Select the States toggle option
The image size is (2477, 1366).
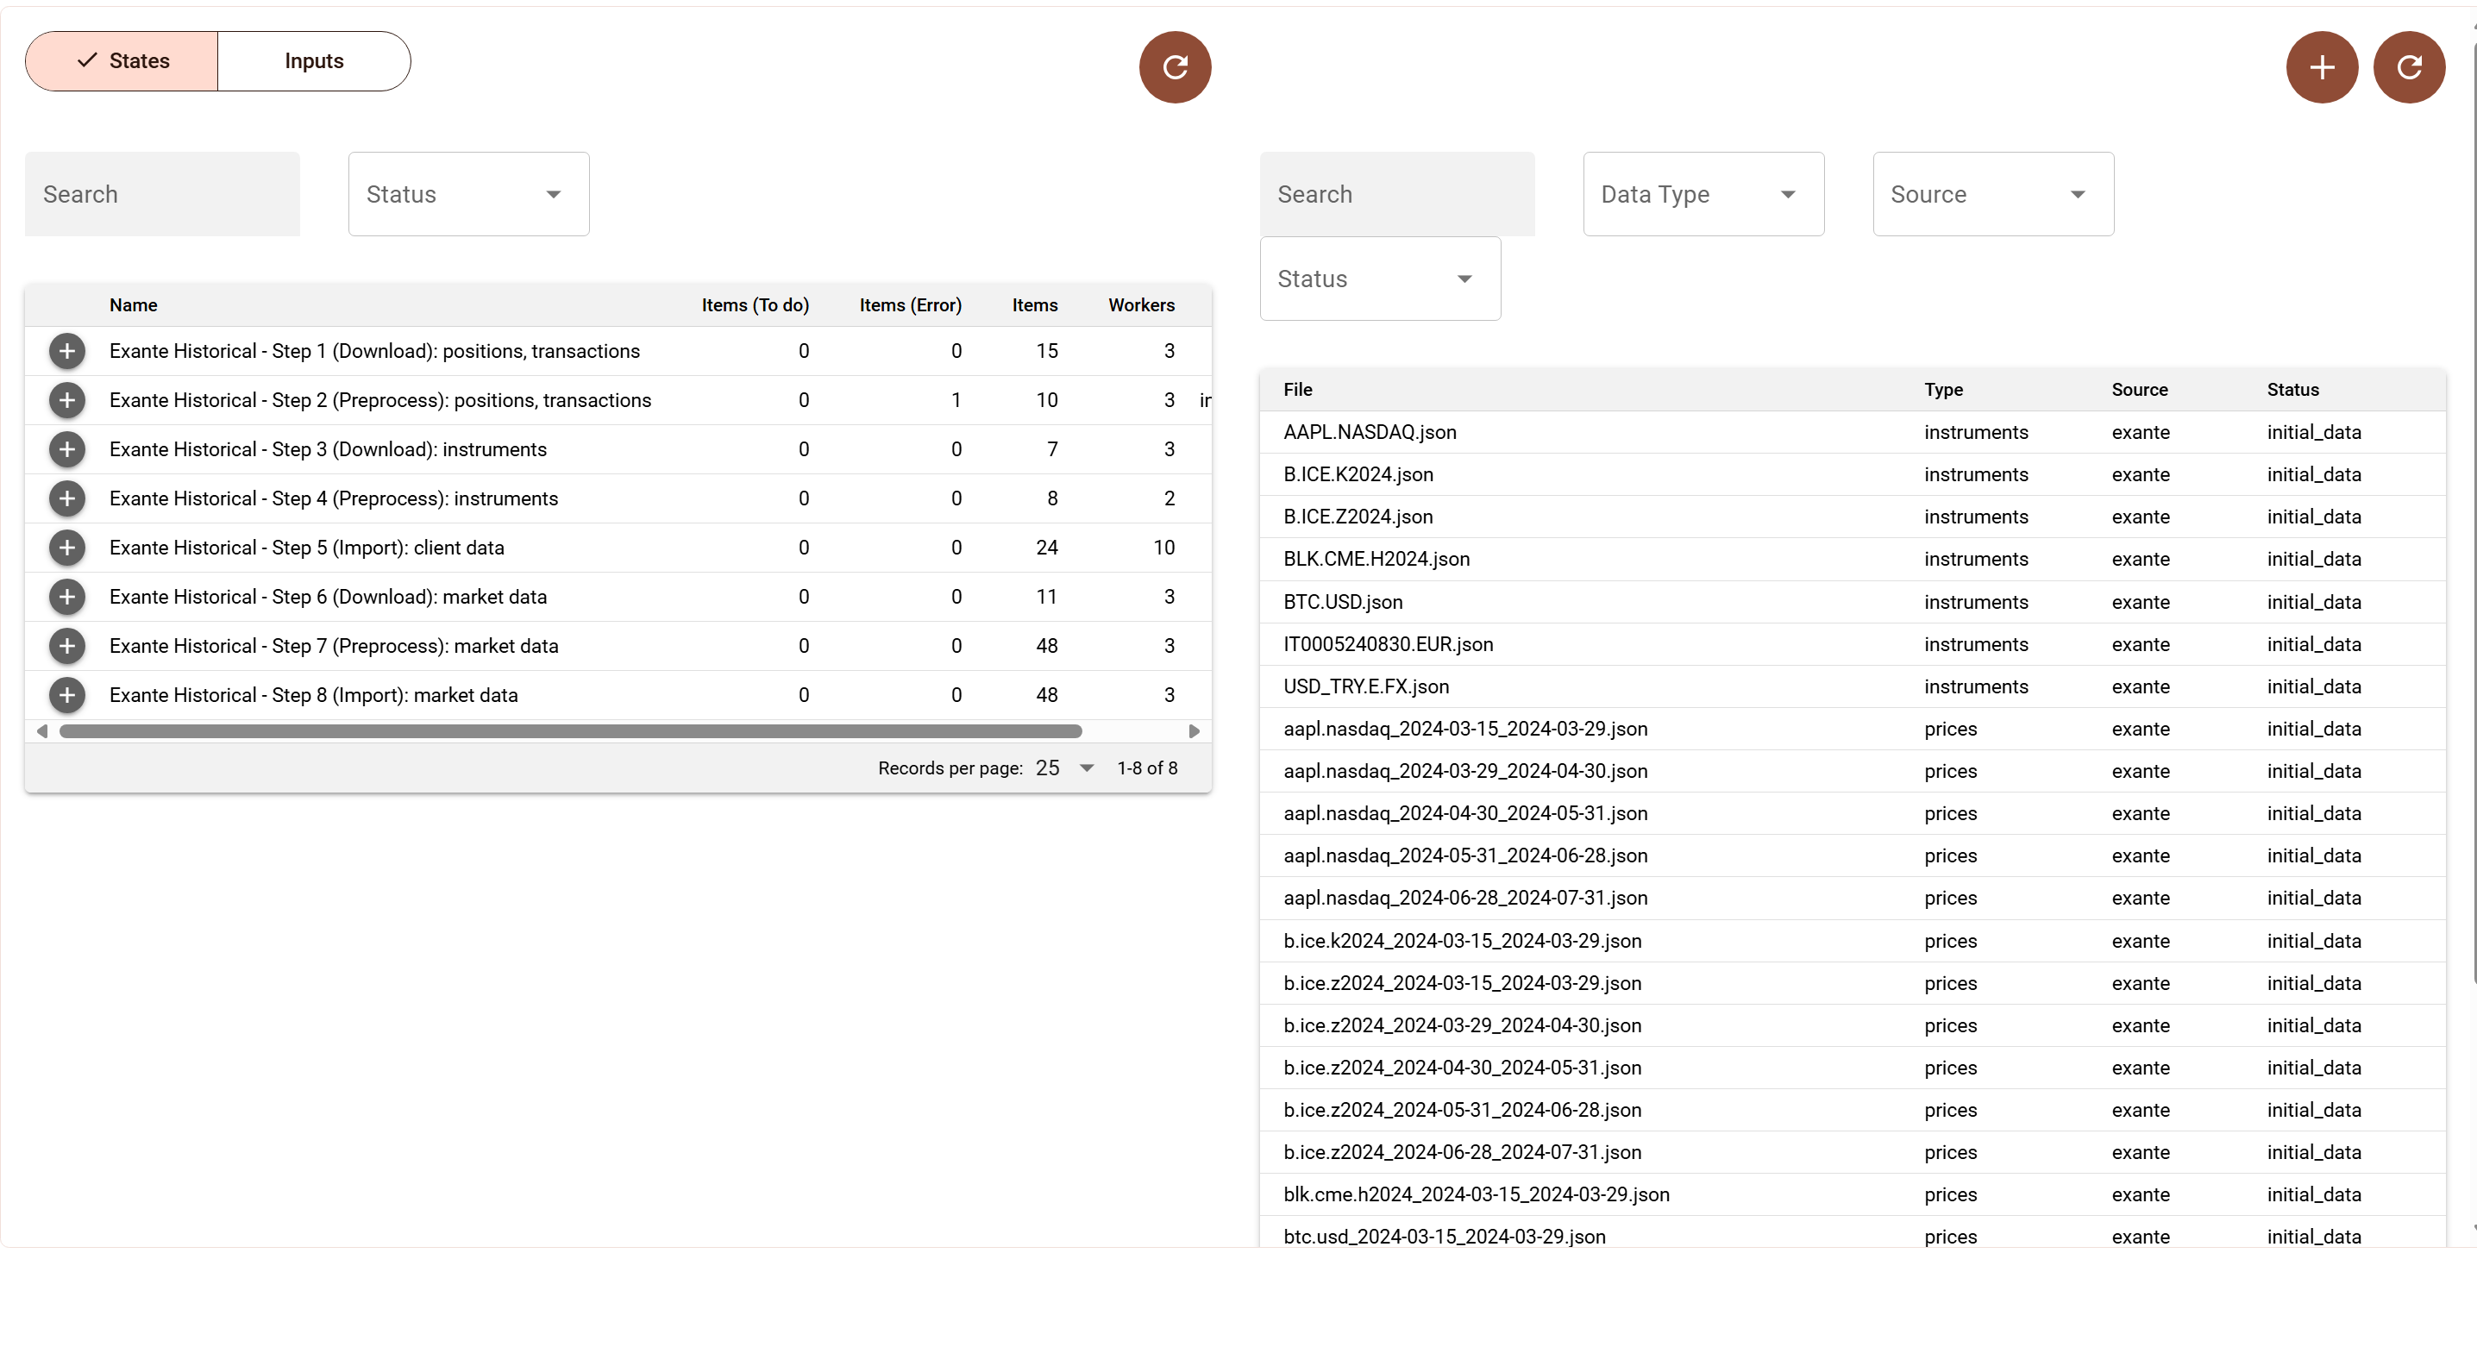click(x=122, y=61)
